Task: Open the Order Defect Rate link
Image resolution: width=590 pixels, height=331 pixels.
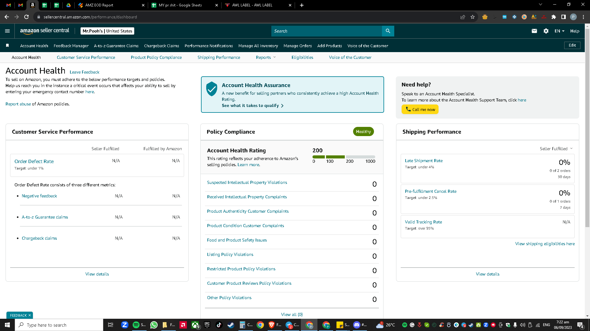Action: [x=34, y=161]
